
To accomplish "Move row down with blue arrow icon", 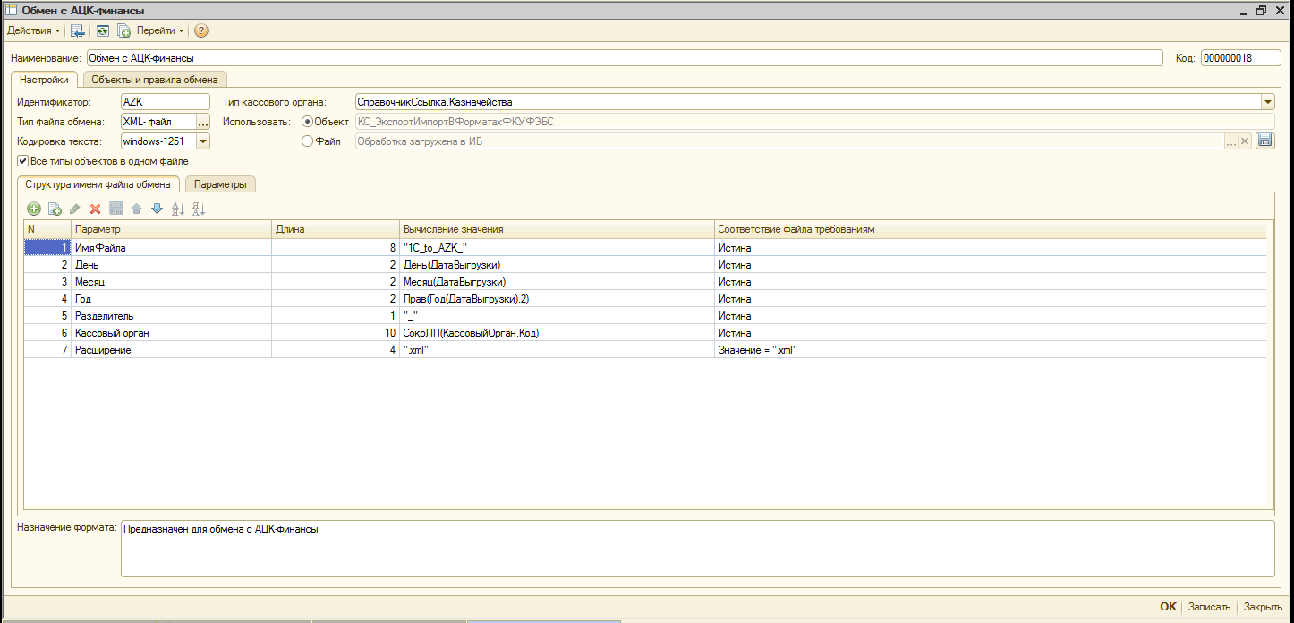I will pos(157,209).
